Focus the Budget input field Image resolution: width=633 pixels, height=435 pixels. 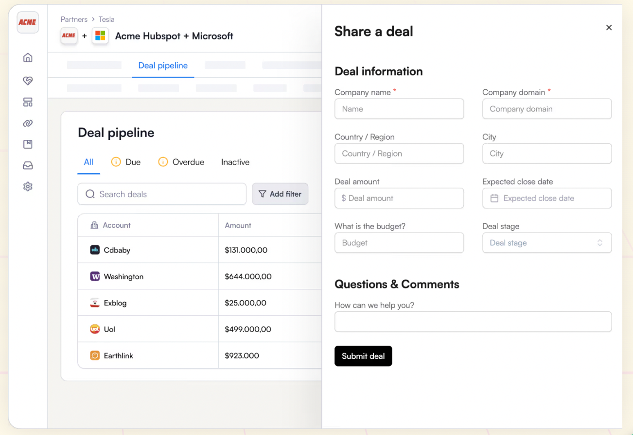click(x=399, y=243)
